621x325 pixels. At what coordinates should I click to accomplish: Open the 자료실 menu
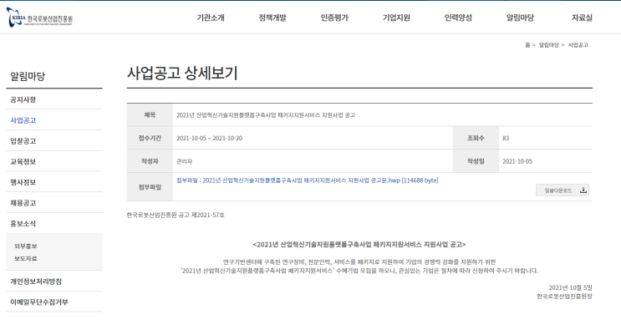(582, 18)
